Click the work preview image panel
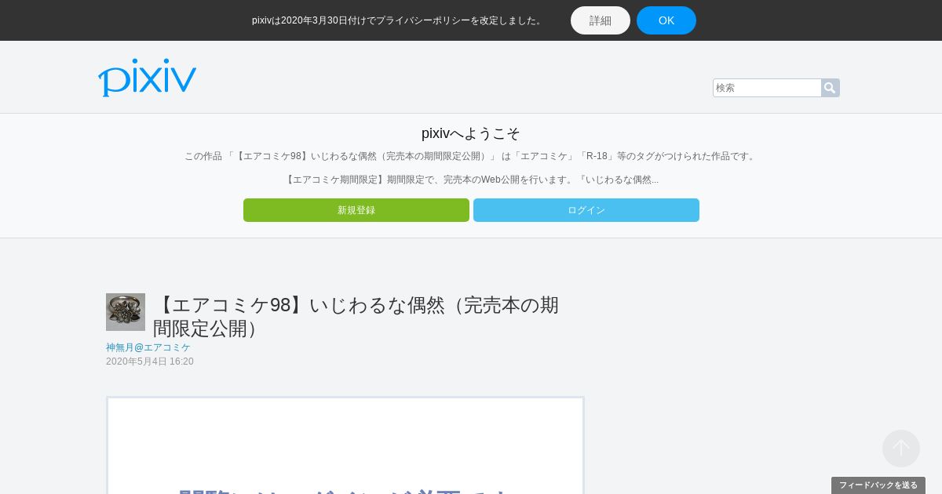 tap(345, 445)
